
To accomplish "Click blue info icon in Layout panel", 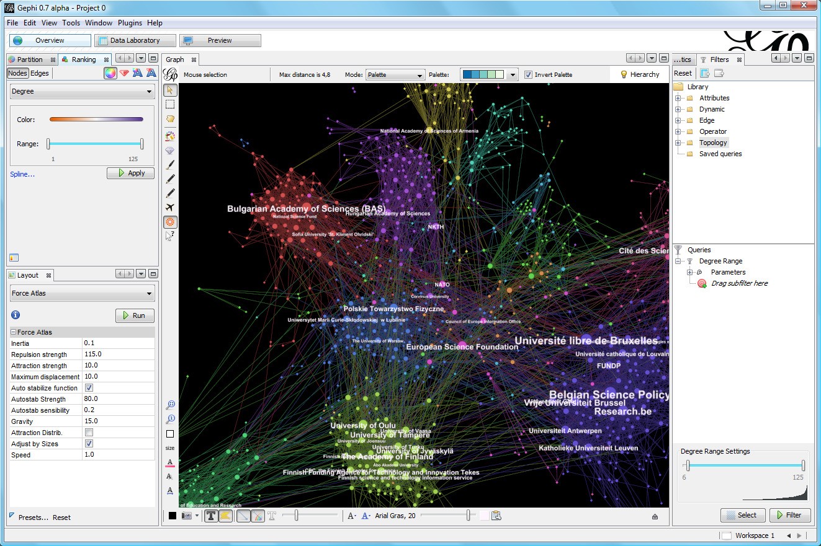I will click(x=16, y=315).
